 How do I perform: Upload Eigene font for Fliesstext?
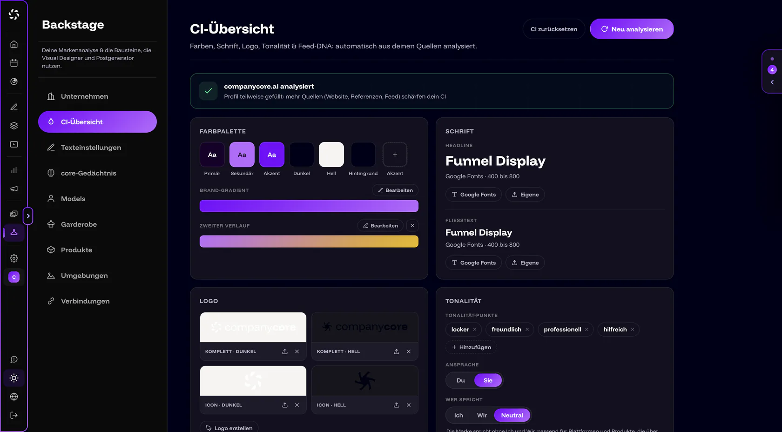click(x=525, y=263)
